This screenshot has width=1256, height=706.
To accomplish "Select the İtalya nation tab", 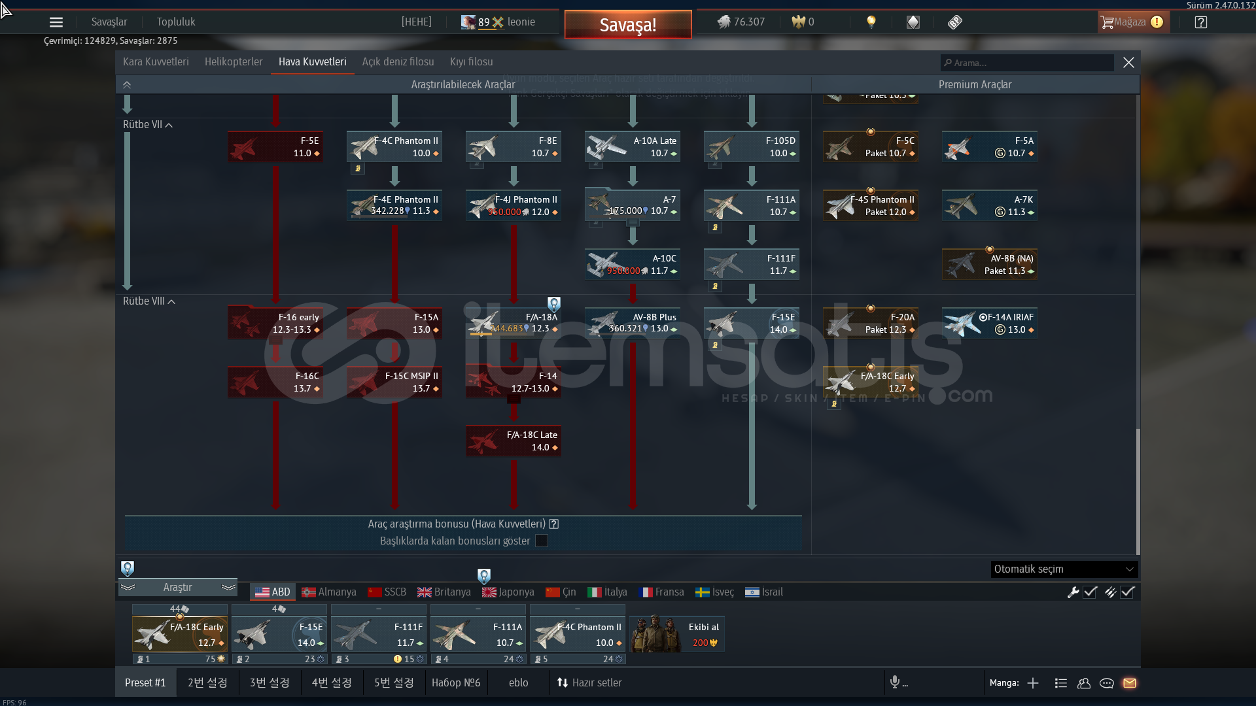I will [x=607, y=592].
